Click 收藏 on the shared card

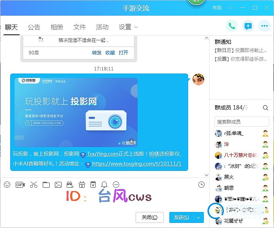click(110, 53)
